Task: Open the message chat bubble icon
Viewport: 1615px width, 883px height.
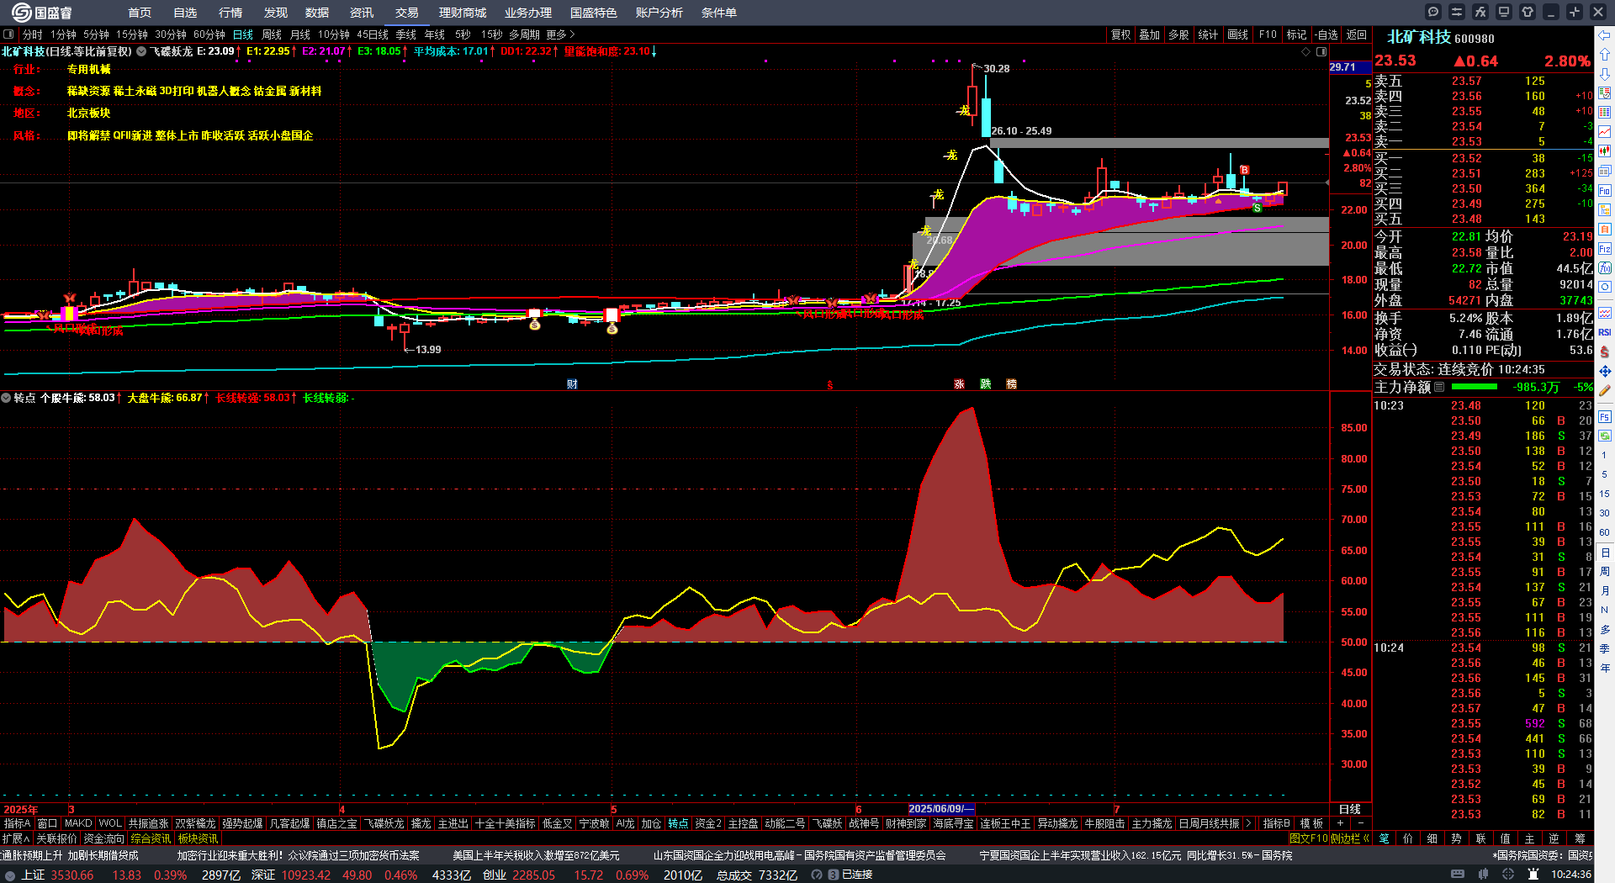Action: point(1433,12)
